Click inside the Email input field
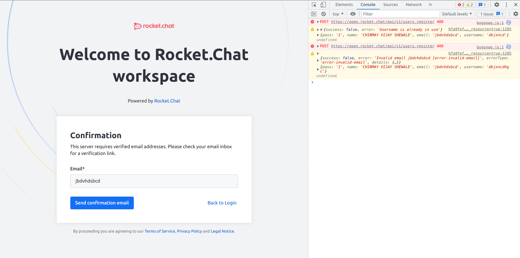520x258 pixels. [154, 181]
